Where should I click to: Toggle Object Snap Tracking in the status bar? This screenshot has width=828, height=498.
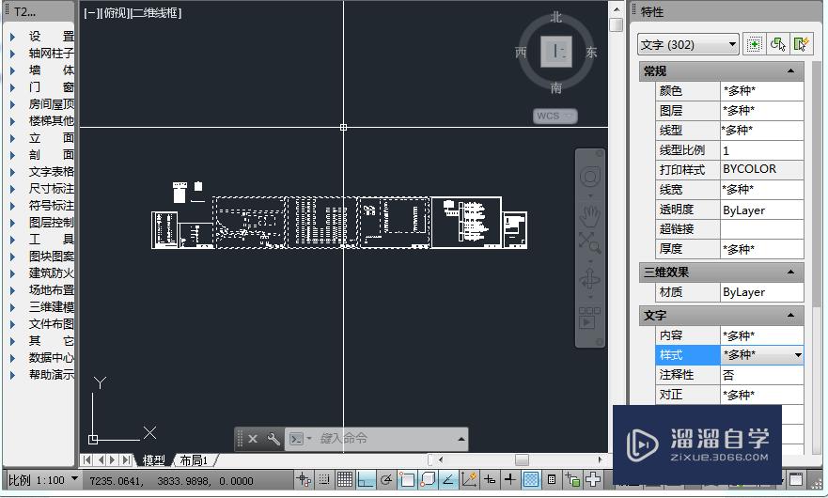pos(448,479)
